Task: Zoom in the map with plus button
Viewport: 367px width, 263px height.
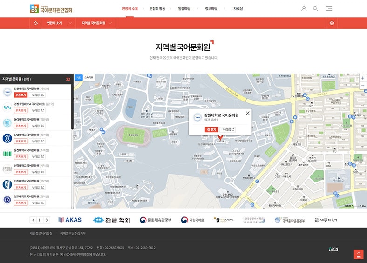Action: pyautogui.click(x=363, y=78)
